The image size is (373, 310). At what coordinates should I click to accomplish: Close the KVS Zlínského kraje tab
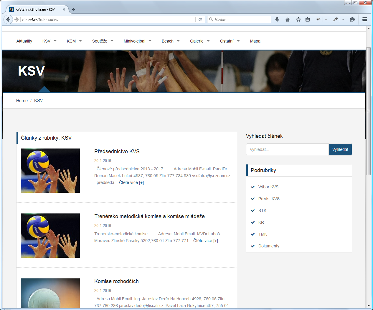(64, 9)
